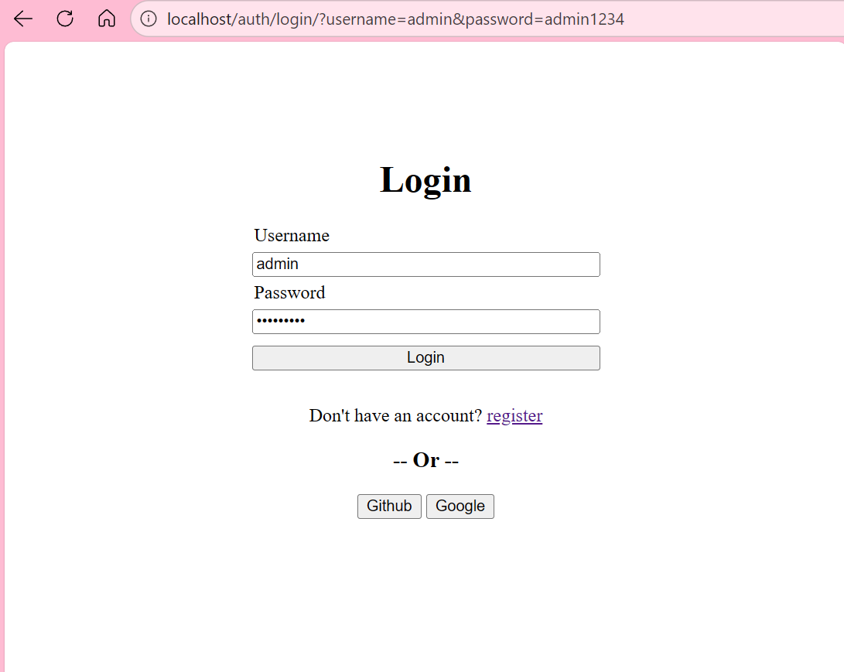Click the large 'Login' page heading
The image size is (844, 672).
click(x=425, y=180)
